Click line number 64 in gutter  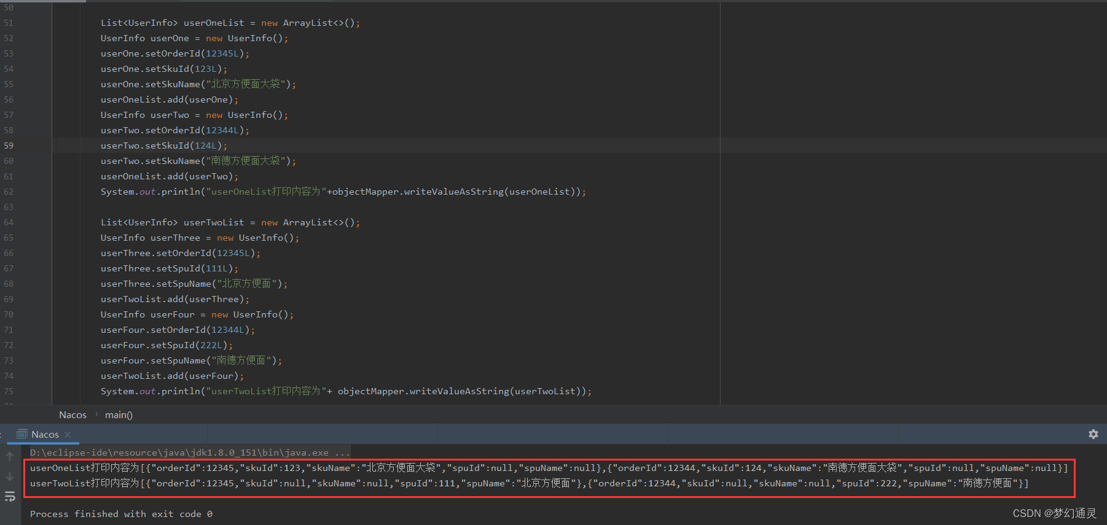pyautogui.click(x=9, y=222)
